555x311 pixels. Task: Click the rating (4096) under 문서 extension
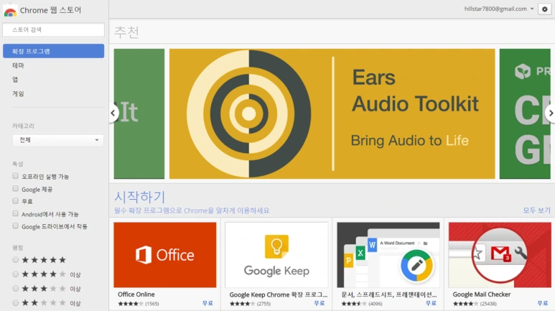[362, 304]
